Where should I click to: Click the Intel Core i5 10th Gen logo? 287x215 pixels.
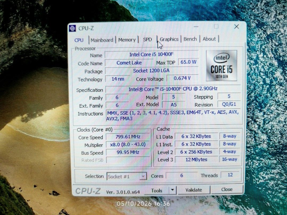(221, 66)
